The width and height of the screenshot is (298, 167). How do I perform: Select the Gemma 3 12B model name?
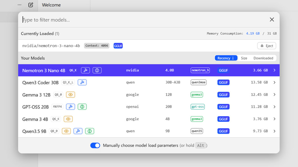coord(36,95)
